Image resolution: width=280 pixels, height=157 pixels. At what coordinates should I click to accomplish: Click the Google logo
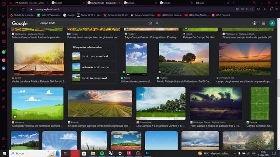pyautogui.click(x=20, y=23)
